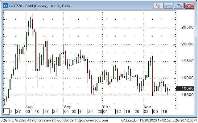Click the CQG logo icon in title bar
This screenshot has height=123, width=198.
pos(6,6)
